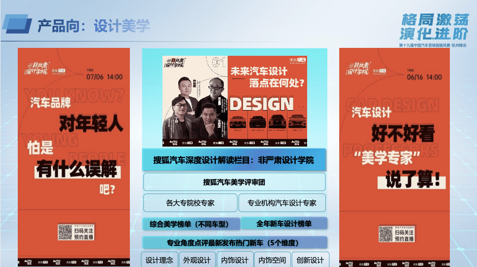Click '搜狐汽车美学评审团' box
The image size is (477, 267).
coord(234,182)
